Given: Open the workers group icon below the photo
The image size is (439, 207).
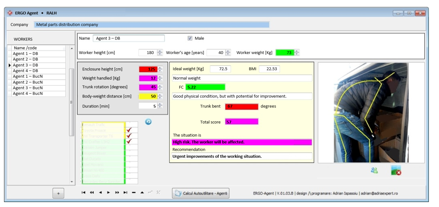Looking at the screenshot, I should click(x=374, y=170).
